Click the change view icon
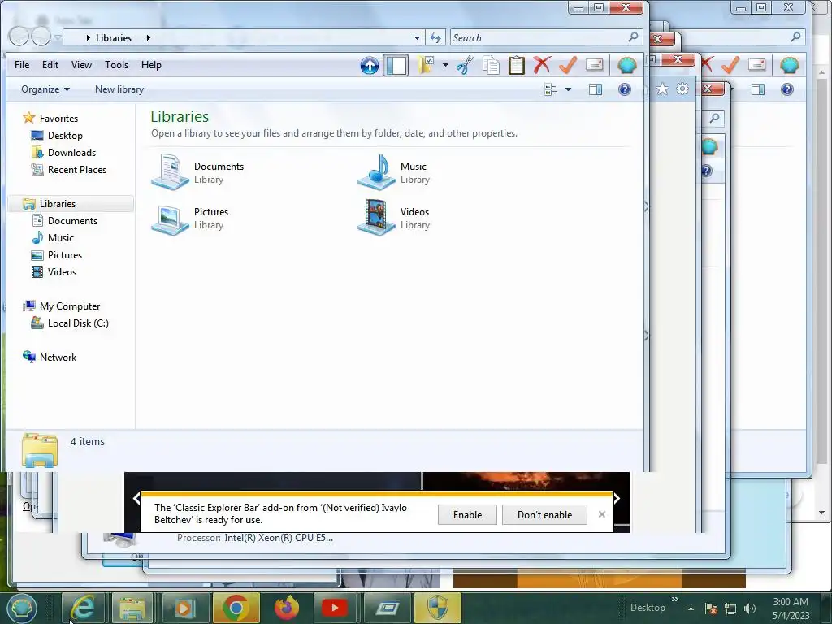 point(552,89)
